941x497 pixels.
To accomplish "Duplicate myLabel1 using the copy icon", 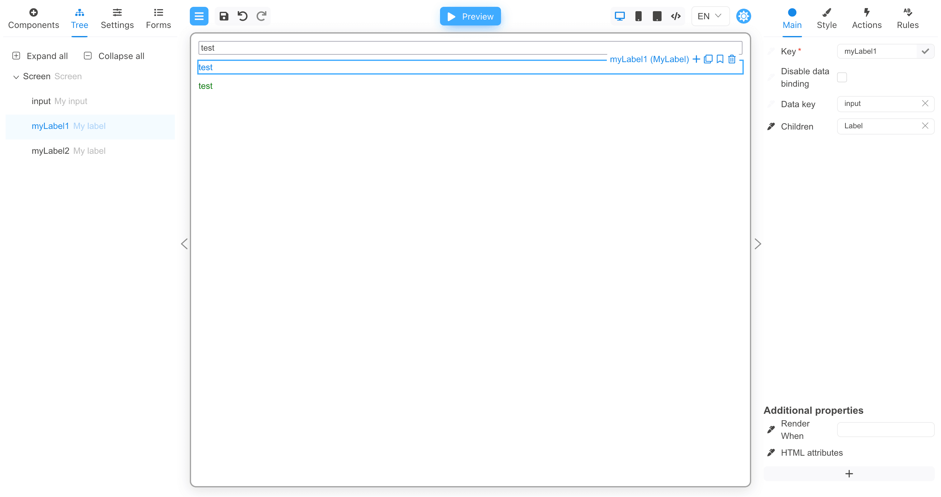I will [x=708, y=59].
